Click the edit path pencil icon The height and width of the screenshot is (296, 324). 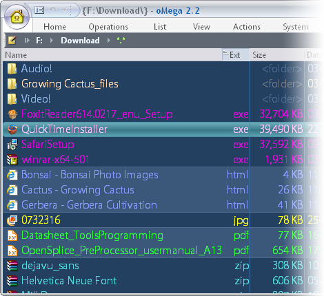coord(12,41)
